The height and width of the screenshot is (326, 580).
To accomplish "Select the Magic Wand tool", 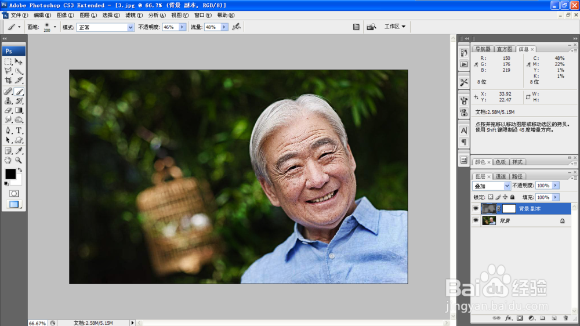I will tap(19, 71).
